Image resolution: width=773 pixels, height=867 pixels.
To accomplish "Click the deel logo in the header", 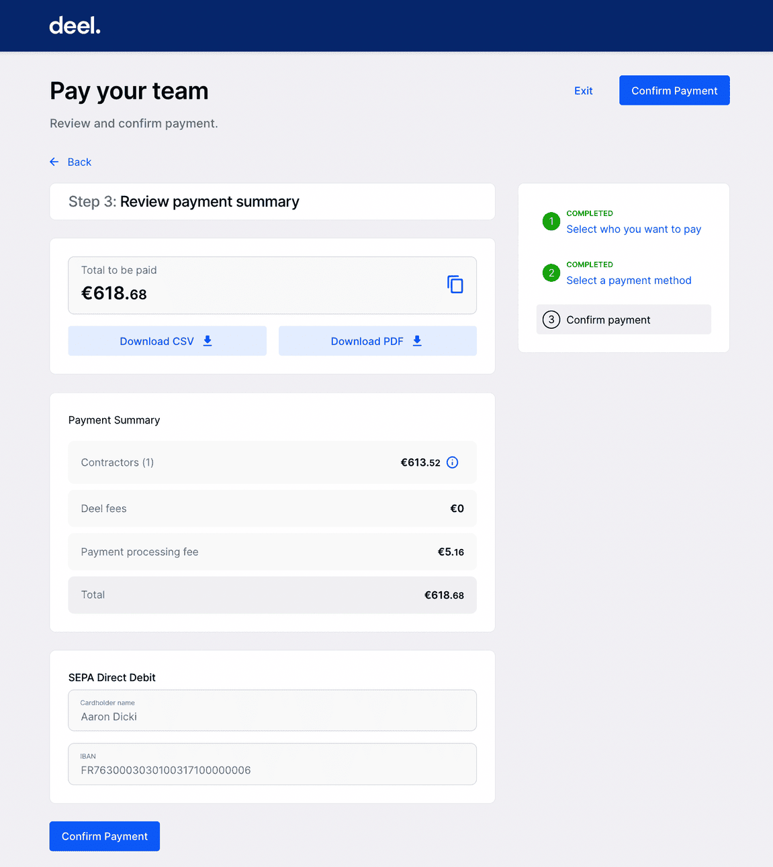I will pyautogui.click(x=75, y=25).
